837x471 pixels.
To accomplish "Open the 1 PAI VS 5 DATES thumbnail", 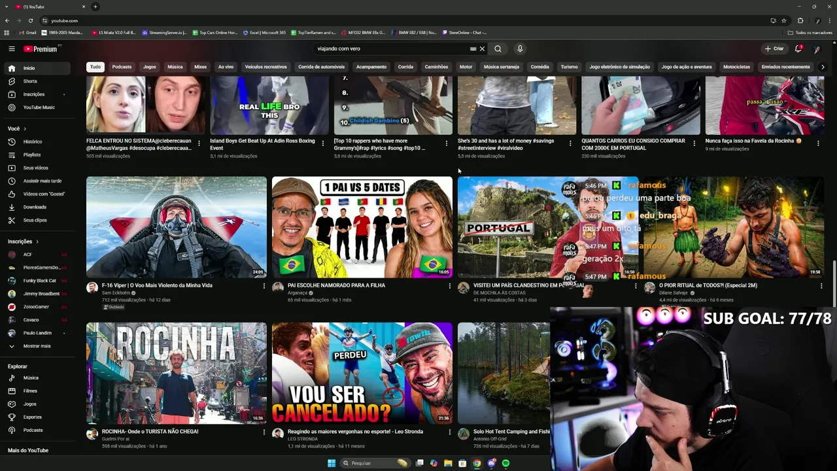I will tap(362, 227).
